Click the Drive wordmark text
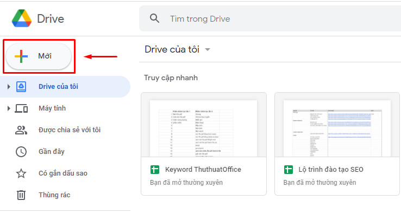Image resolution: width=401 pixels, height=213 pixels. pyautogui.click(x=51, y=18)
